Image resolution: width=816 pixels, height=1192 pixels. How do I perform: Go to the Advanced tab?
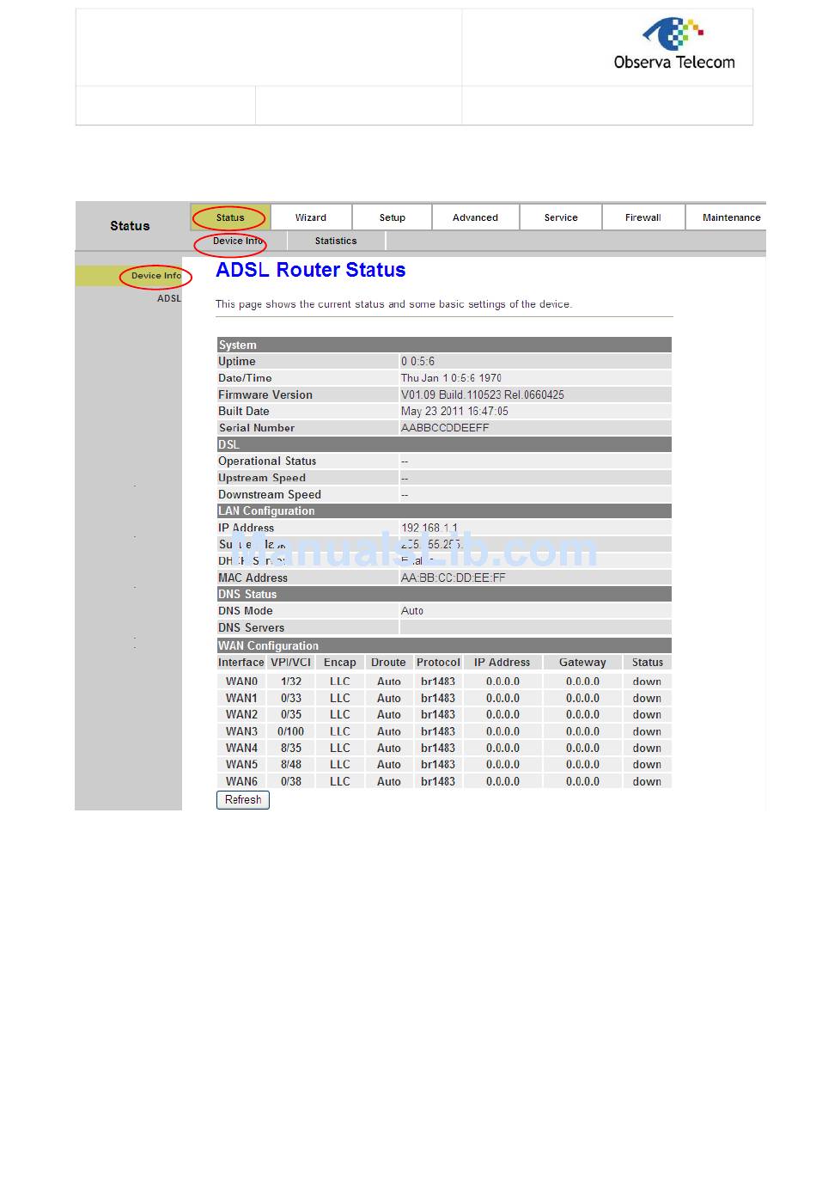coord(475,217)
